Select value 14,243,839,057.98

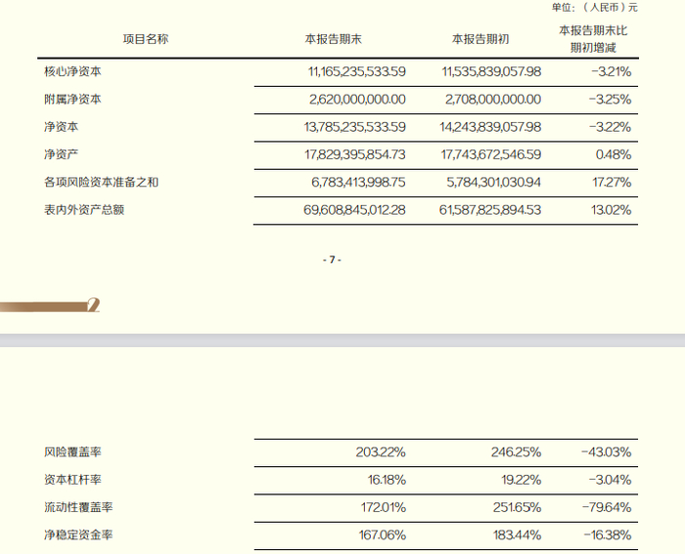pyautogui.click(x=490, y=127)
